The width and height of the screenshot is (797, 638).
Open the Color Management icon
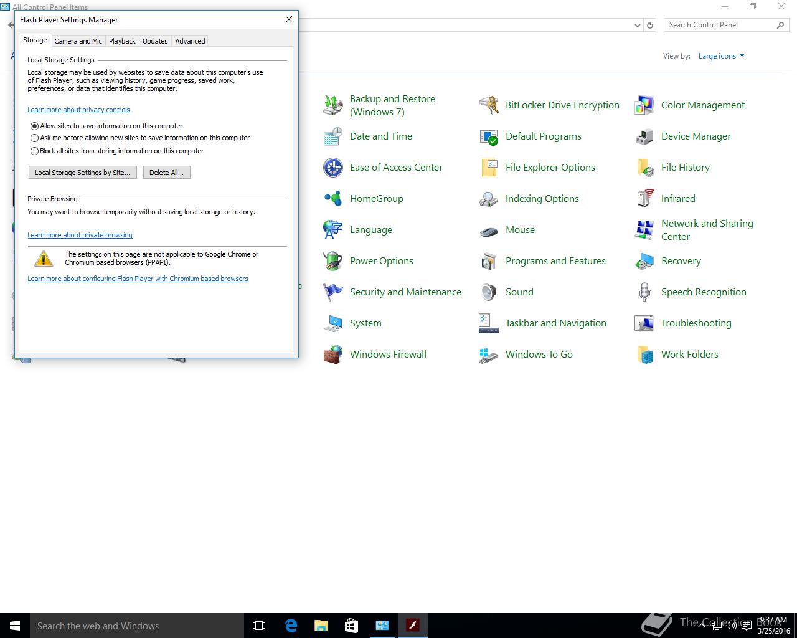click(x=644, y=105)
